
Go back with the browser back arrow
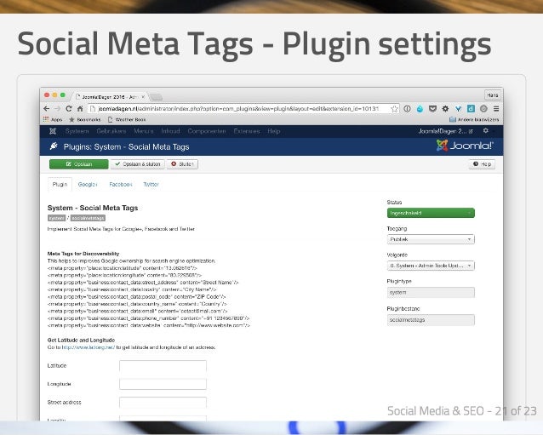pyautogui.click(x=47, y=109)
